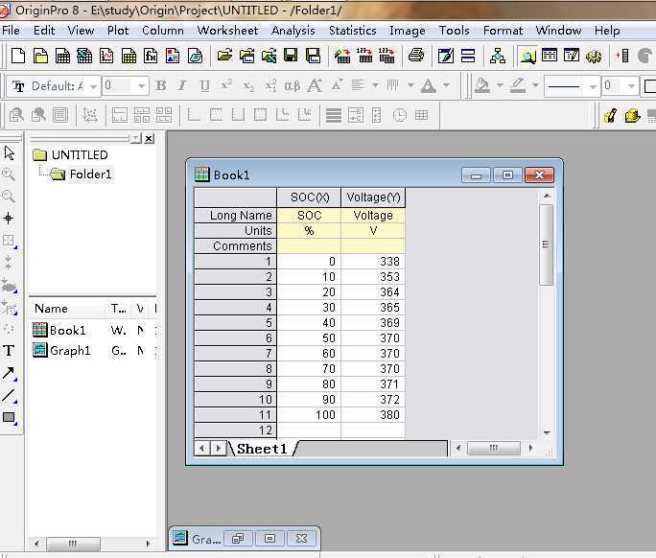Create a new matrix icon

pos(129,56)
